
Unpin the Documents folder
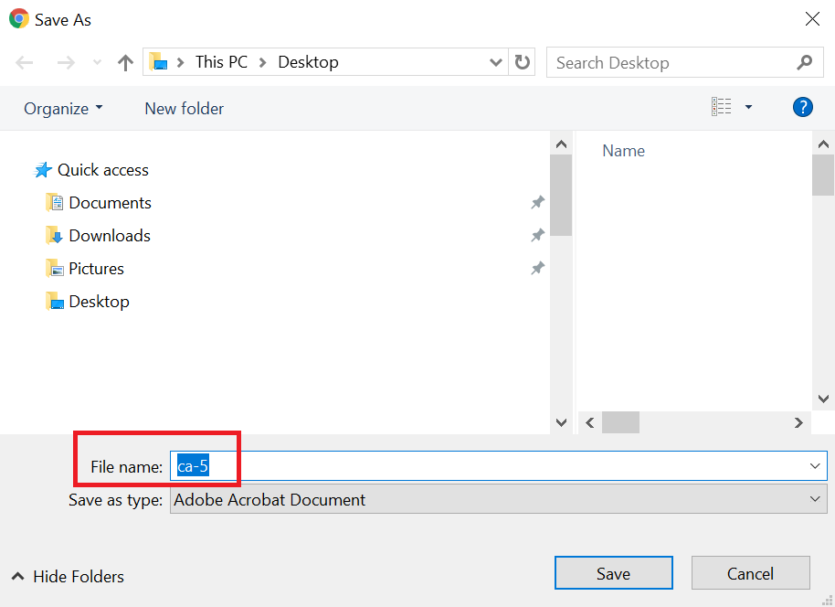click(537, 202)
